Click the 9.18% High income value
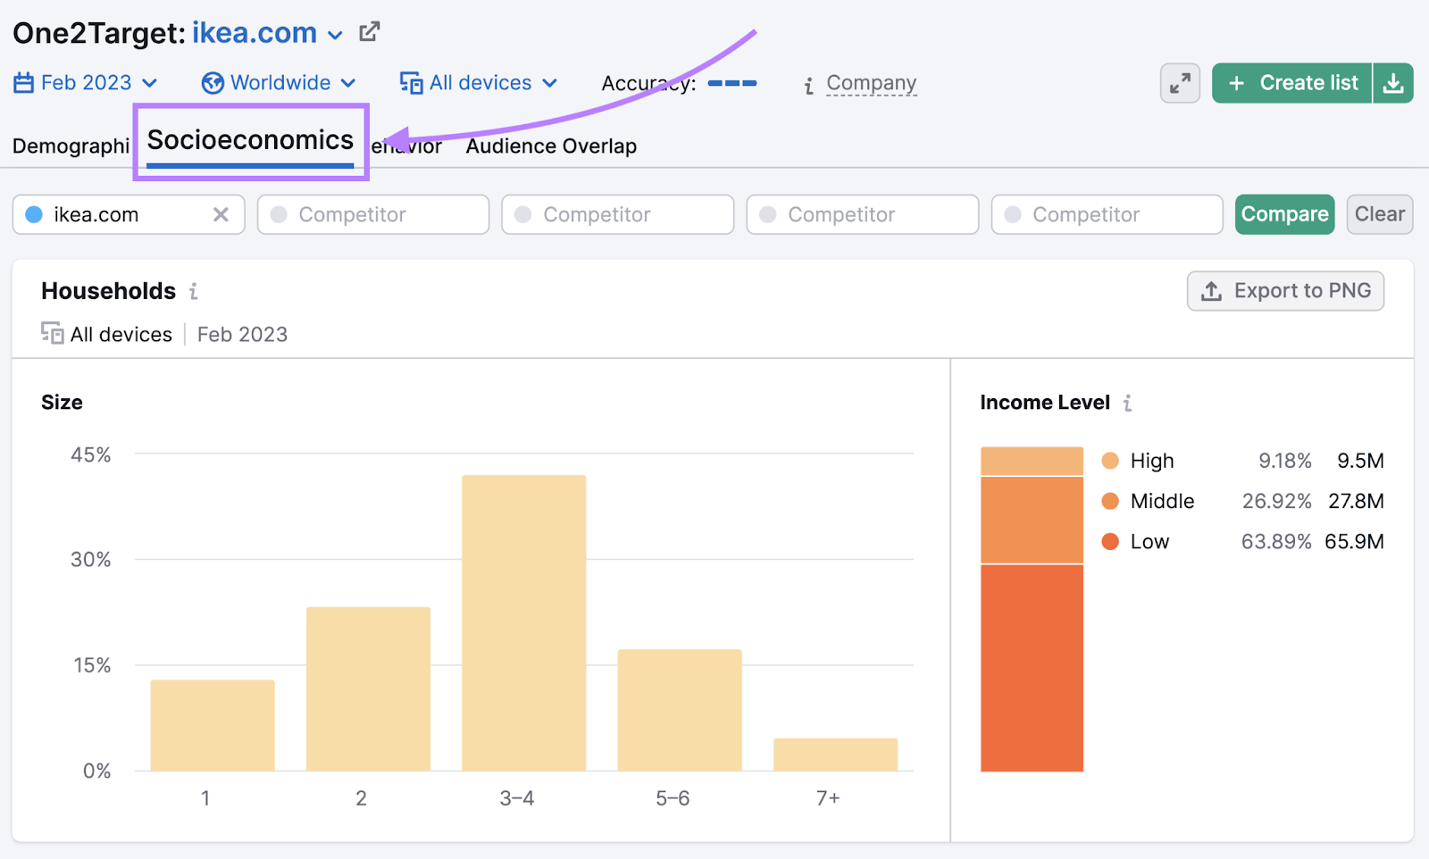 pyautogui.click(x=1285, y=461)
